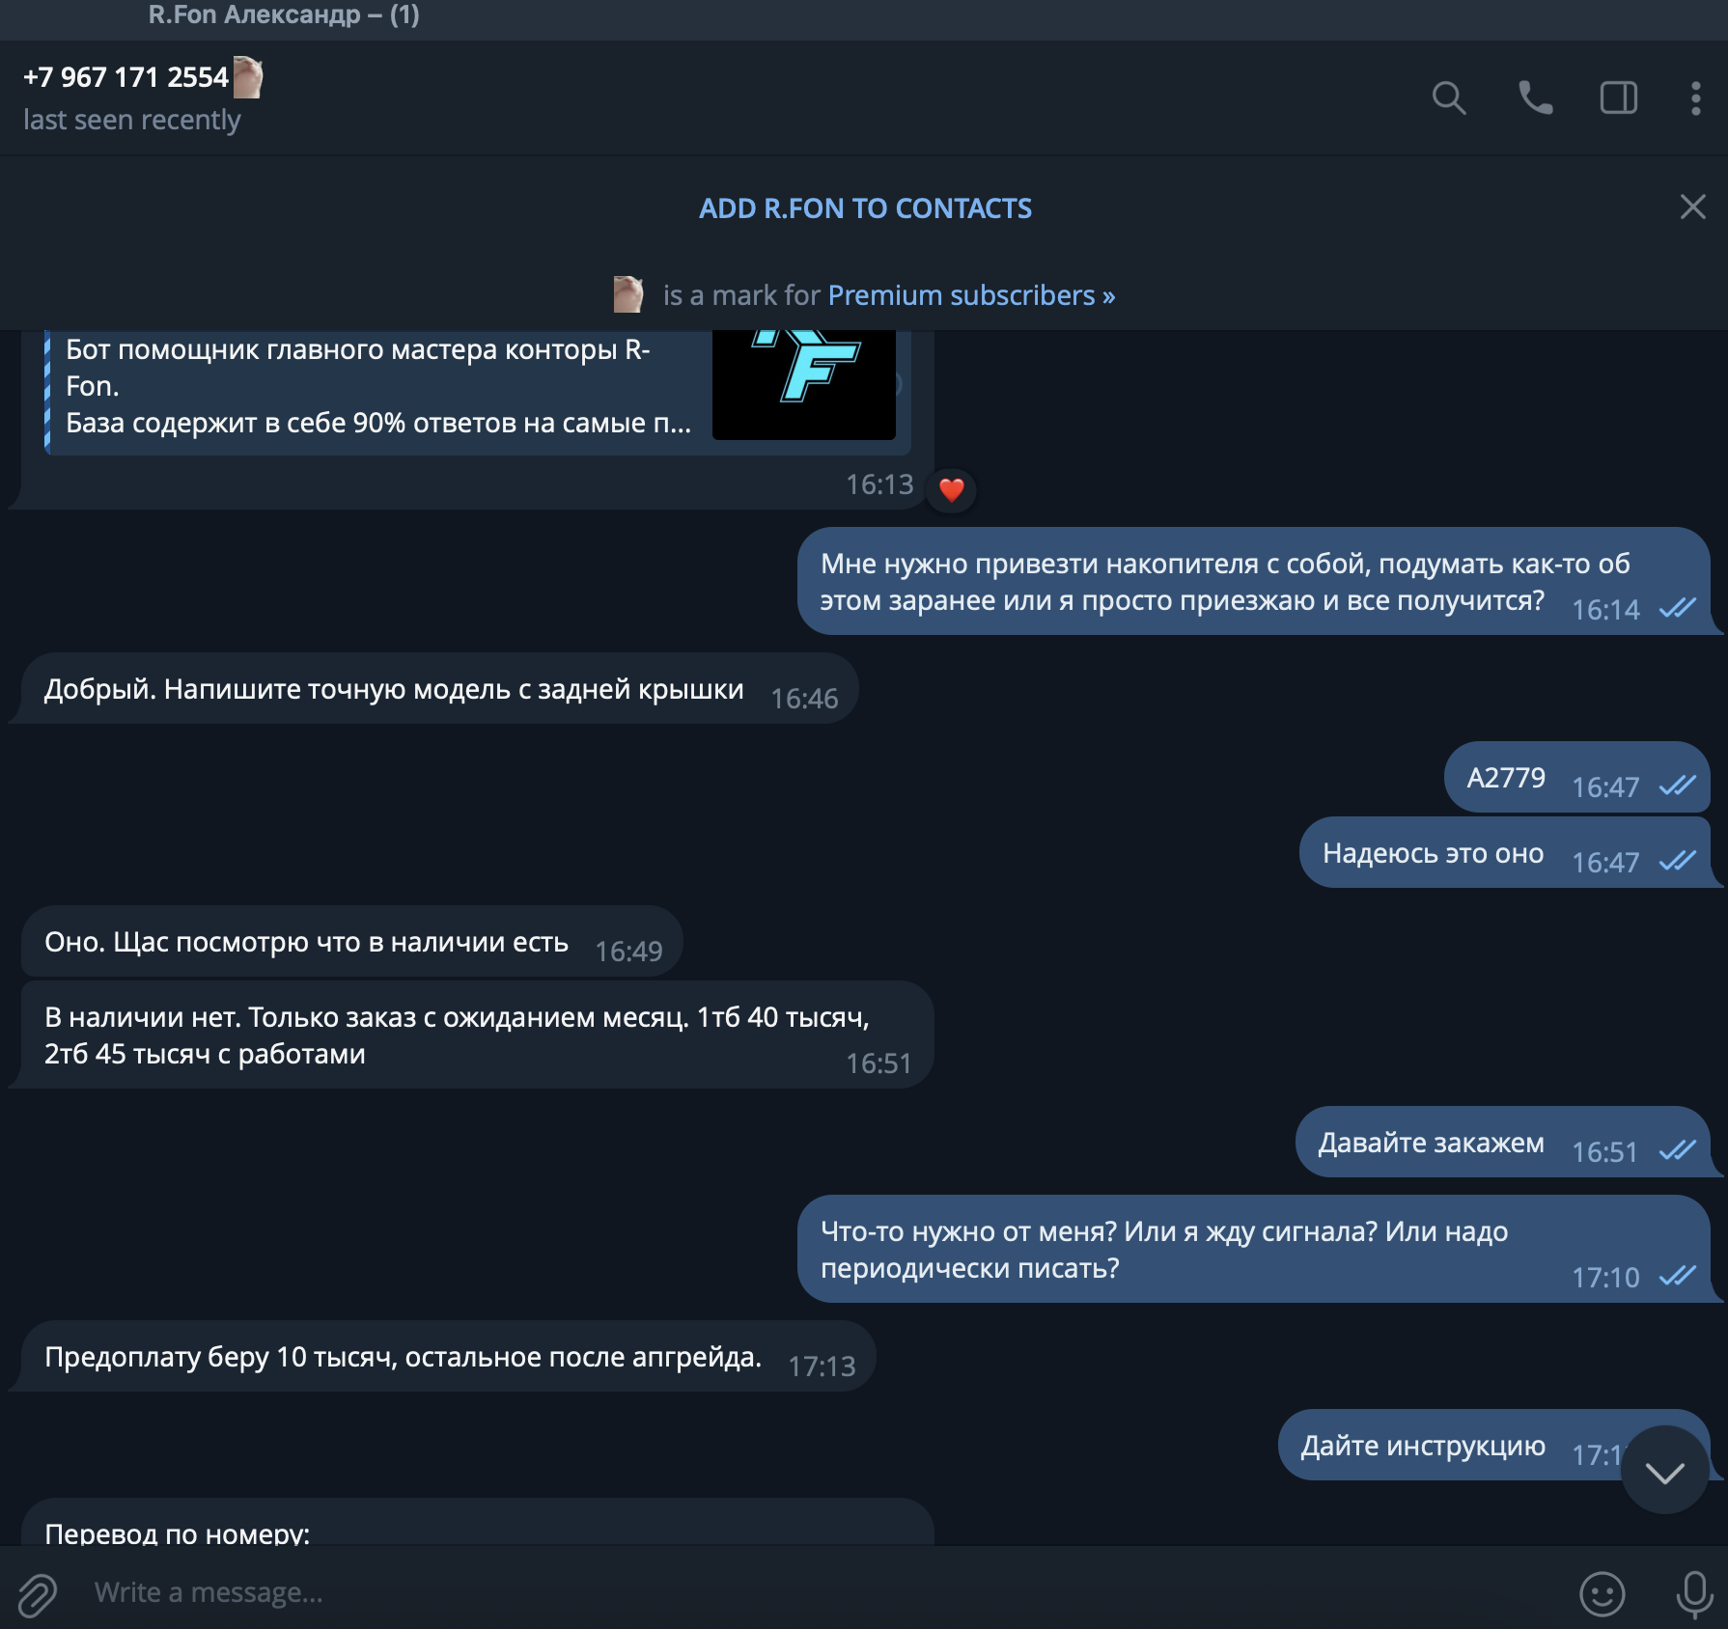Click the A2779 message bubble
This screenshot has width=1728, height=1629.
pyautogui.click(x=1576, y=777)
